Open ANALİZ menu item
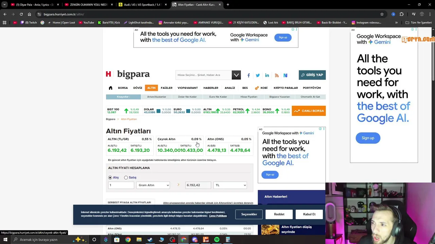Image resolution: width=435 pixels, height=244 pixels. [230, 88]
